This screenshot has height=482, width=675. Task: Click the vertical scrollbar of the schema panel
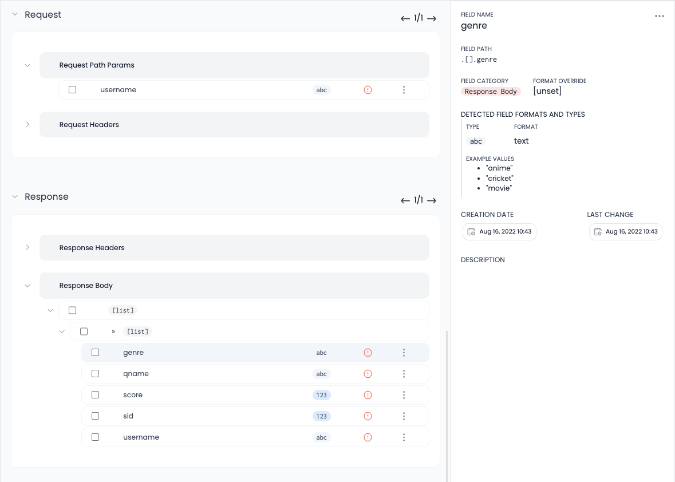pos(447,401)
